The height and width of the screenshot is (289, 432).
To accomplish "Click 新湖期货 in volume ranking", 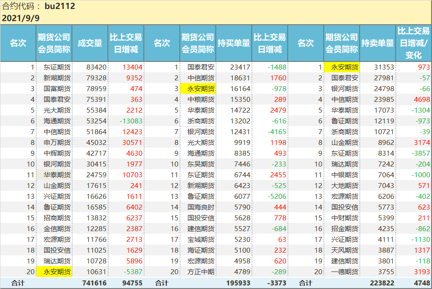I will click(x=57, y=78).
